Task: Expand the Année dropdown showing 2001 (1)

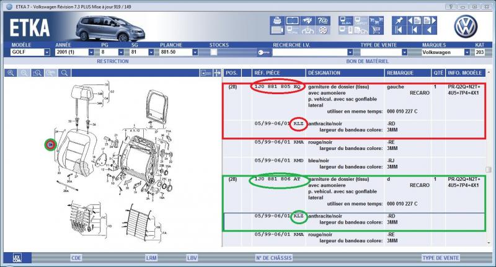Action: [91, 52]
